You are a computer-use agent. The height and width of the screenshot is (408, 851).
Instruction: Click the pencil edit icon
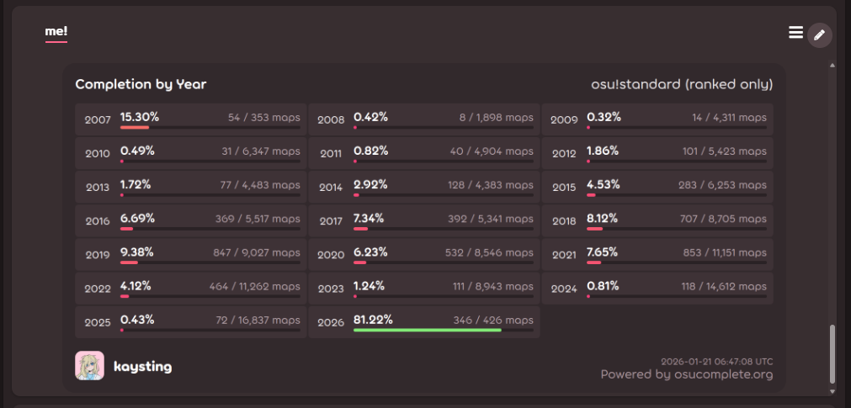coord(819,34)
